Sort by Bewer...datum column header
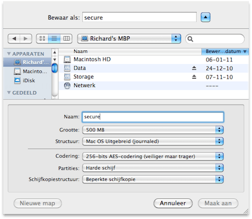Image resolution: width=252 pixels, height=219 pixels. click(225, 51)
